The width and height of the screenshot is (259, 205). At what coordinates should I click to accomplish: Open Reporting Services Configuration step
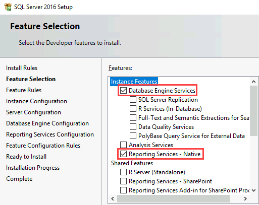(x=50, y=134)
